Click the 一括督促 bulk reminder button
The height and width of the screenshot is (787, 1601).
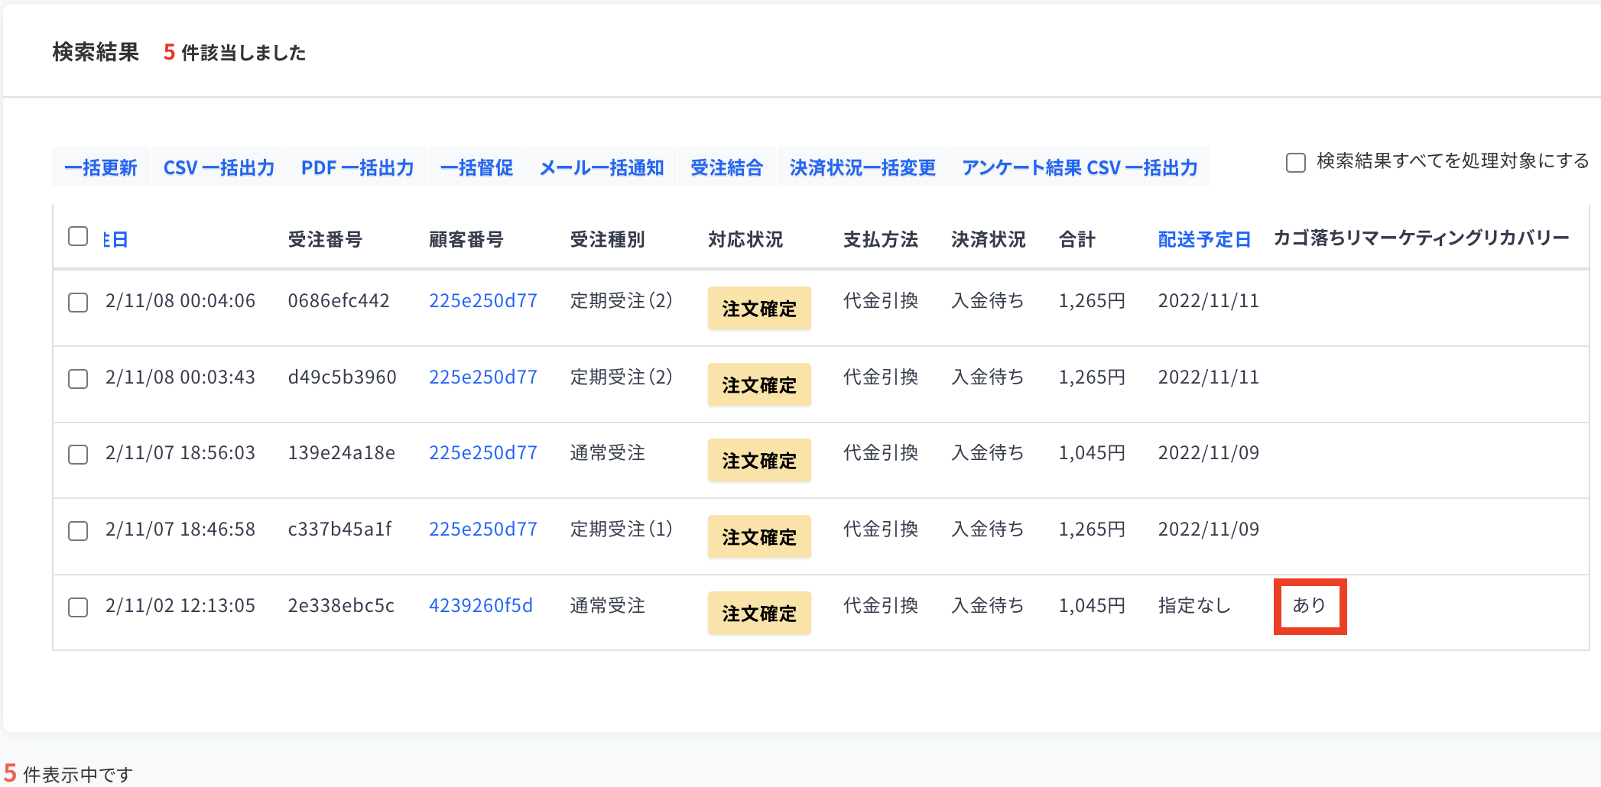point(476,167)
